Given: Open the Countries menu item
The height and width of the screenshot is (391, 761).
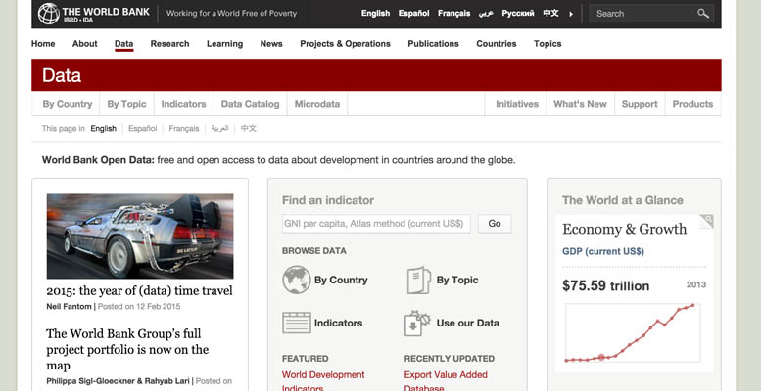Looking at the screenshot, I should coord(497,44).
